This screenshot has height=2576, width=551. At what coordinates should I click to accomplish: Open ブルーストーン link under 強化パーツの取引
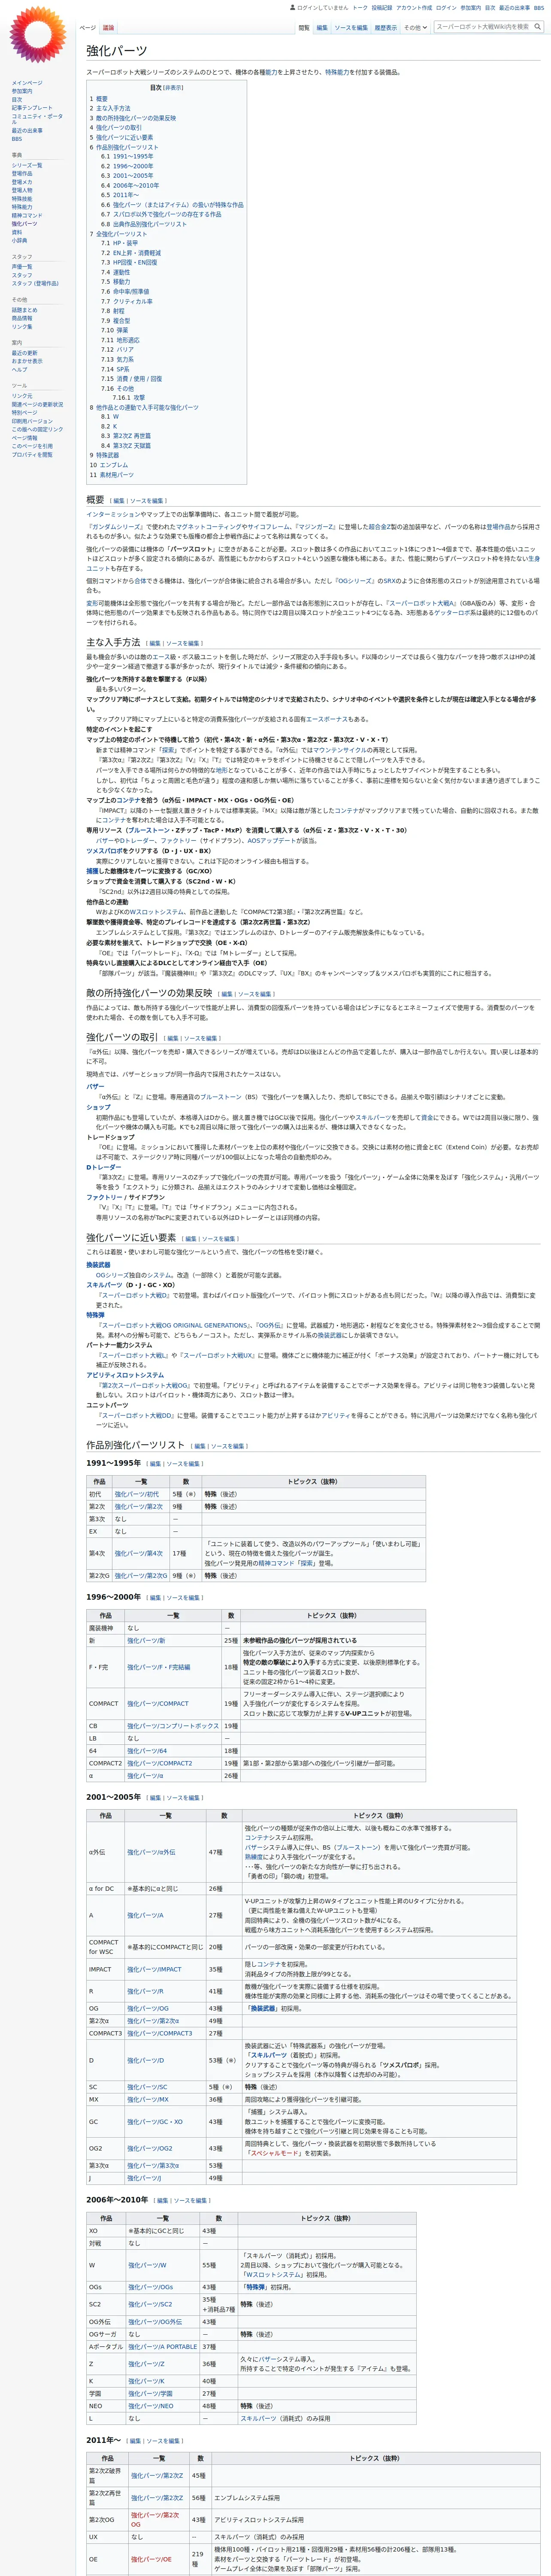(220, 1097)
